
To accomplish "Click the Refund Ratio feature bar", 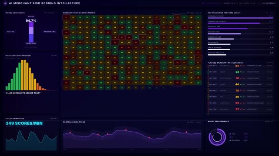I will coord(219,44).
